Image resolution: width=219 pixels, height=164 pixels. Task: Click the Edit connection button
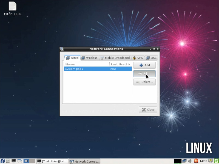(144, 74)
